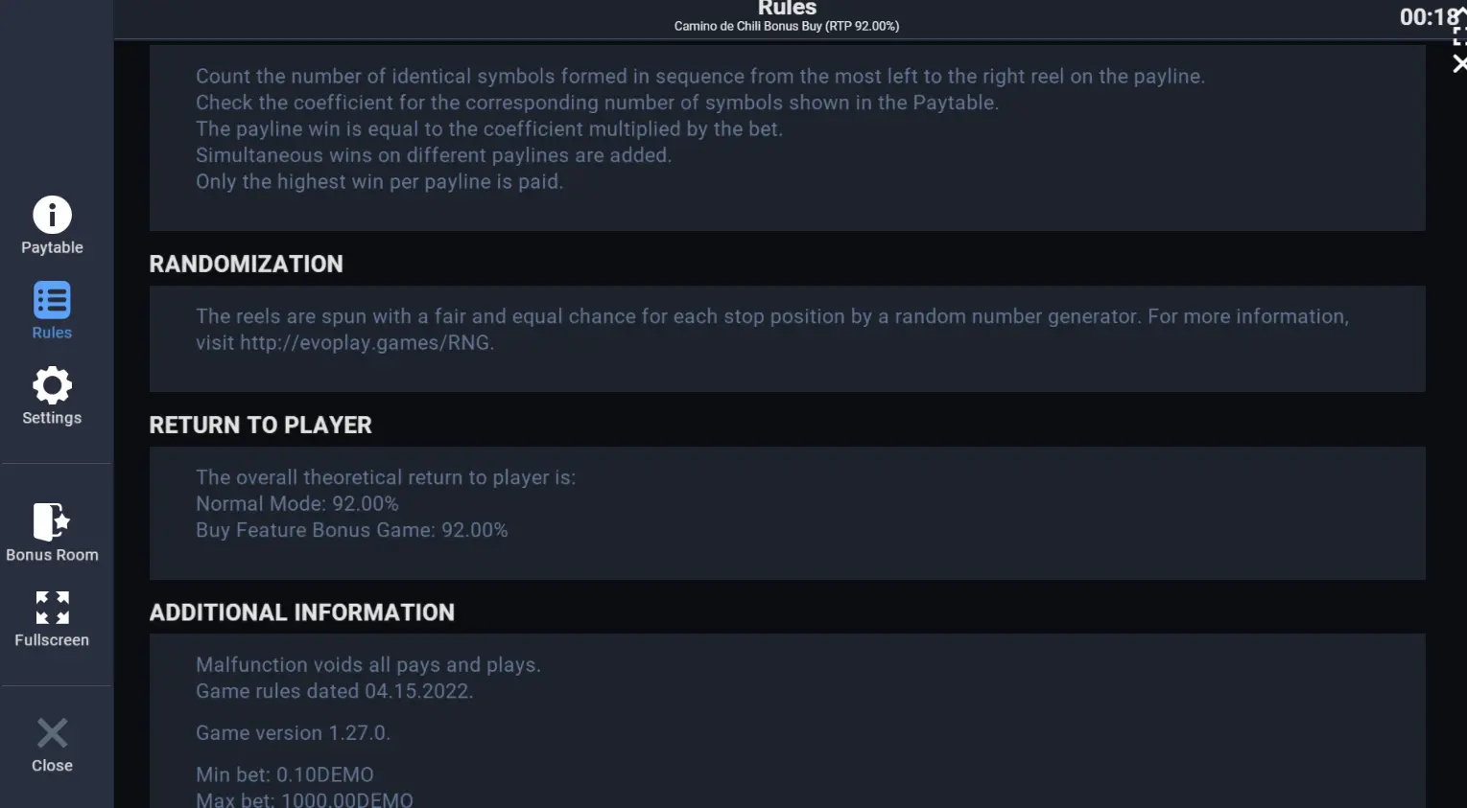Viewport: 1467px width, 808px height.
Task: Click the top-right expand frame icon
Action: 1459,36
